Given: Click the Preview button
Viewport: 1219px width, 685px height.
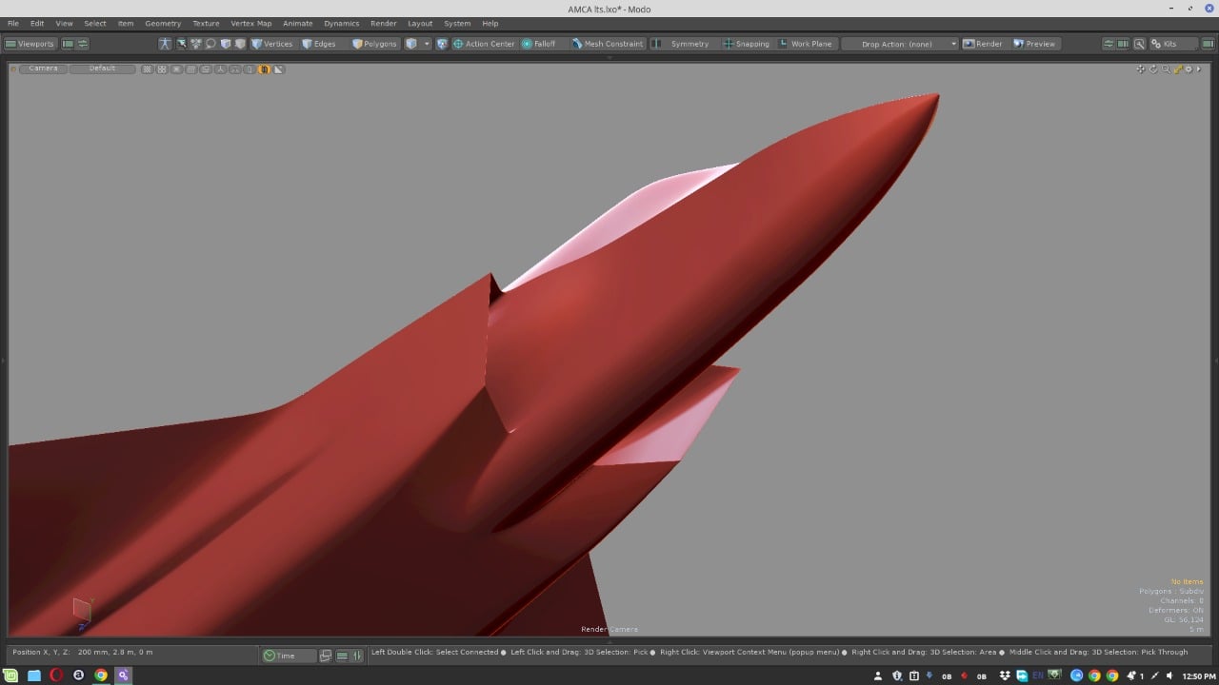Looking at the screenshot, I should click(1035, 44).
